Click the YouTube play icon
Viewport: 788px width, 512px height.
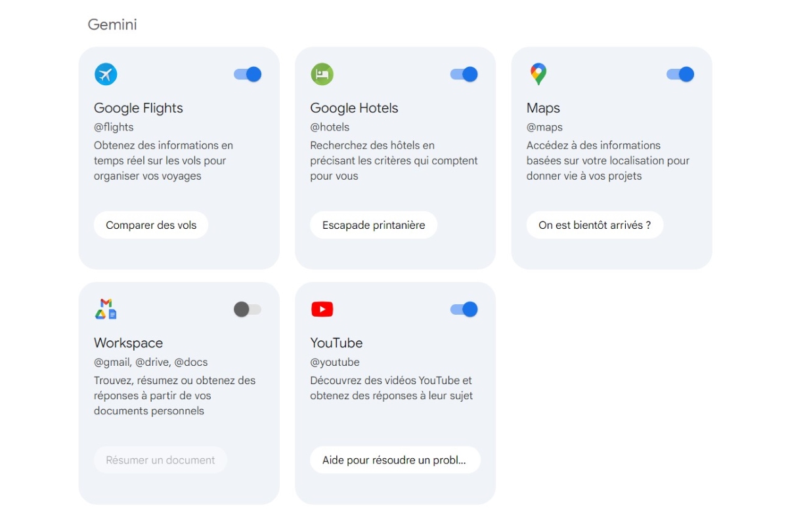[322, 309]
